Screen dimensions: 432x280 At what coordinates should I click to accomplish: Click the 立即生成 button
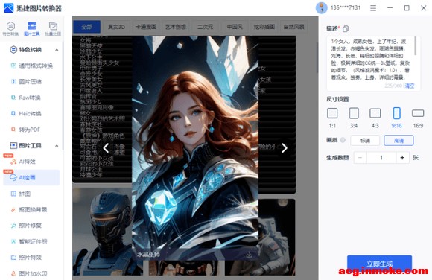point(379,264)
